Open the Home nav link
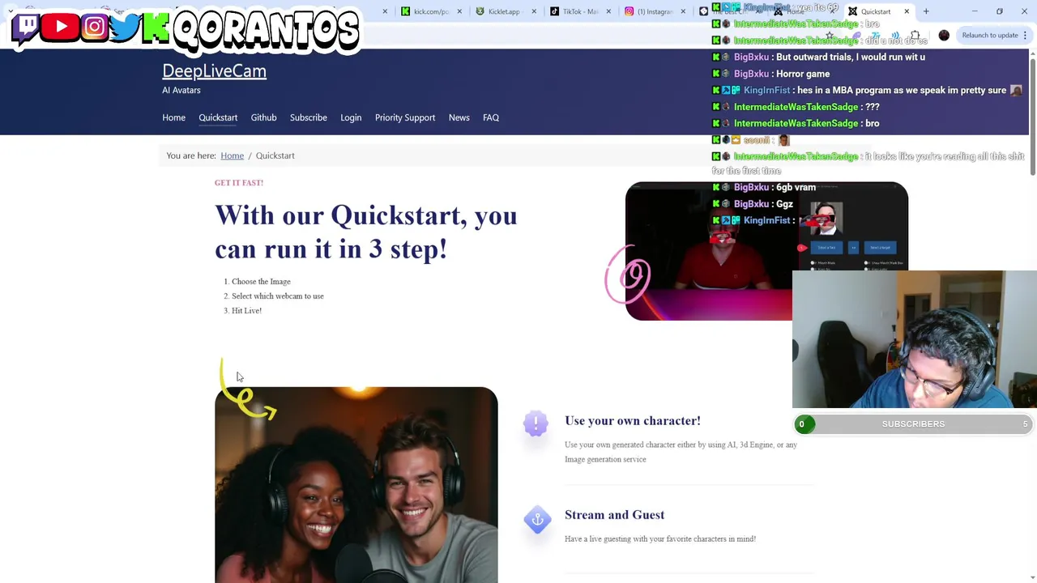 pos(173,117)
